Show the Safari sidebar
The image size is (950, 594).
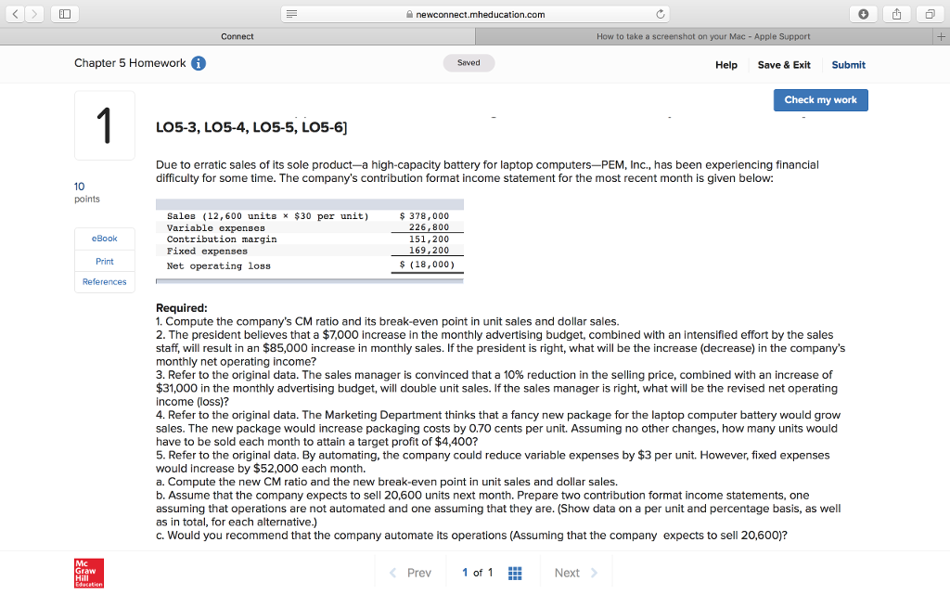(65, 14)
